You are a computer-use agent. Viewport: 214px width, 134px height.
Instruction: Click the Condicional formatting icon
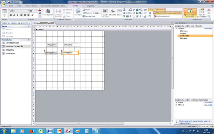point(48,12)
